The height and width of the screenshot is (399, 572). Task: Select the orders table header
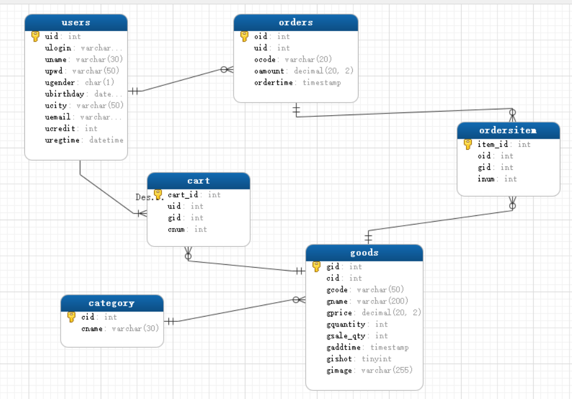point(296,22)
